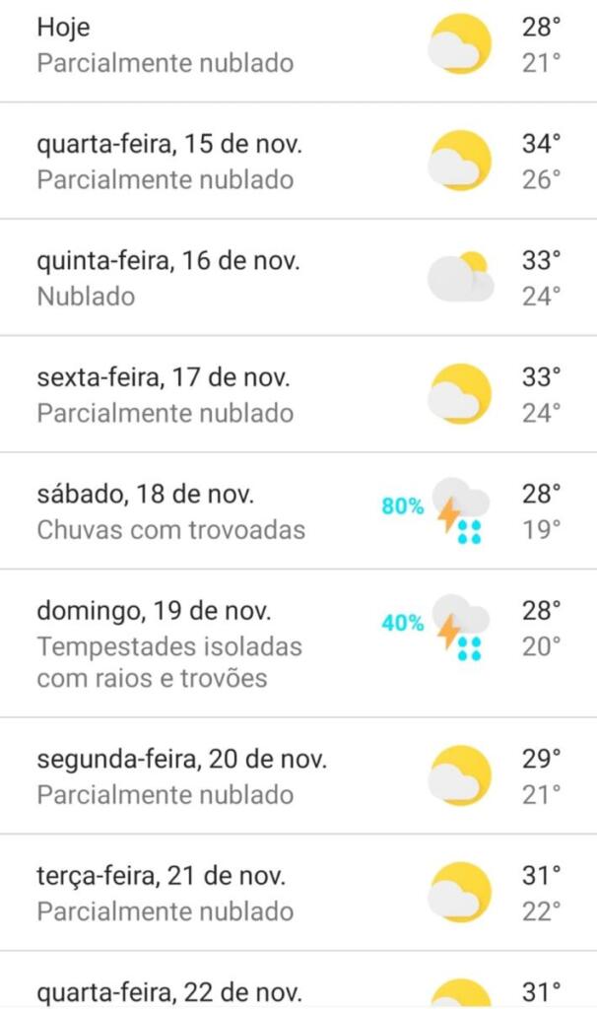Tap the weather icon for quarta-feira 15 de nov.
Viewport: 597px width, 1009px height.
[459, 161]
